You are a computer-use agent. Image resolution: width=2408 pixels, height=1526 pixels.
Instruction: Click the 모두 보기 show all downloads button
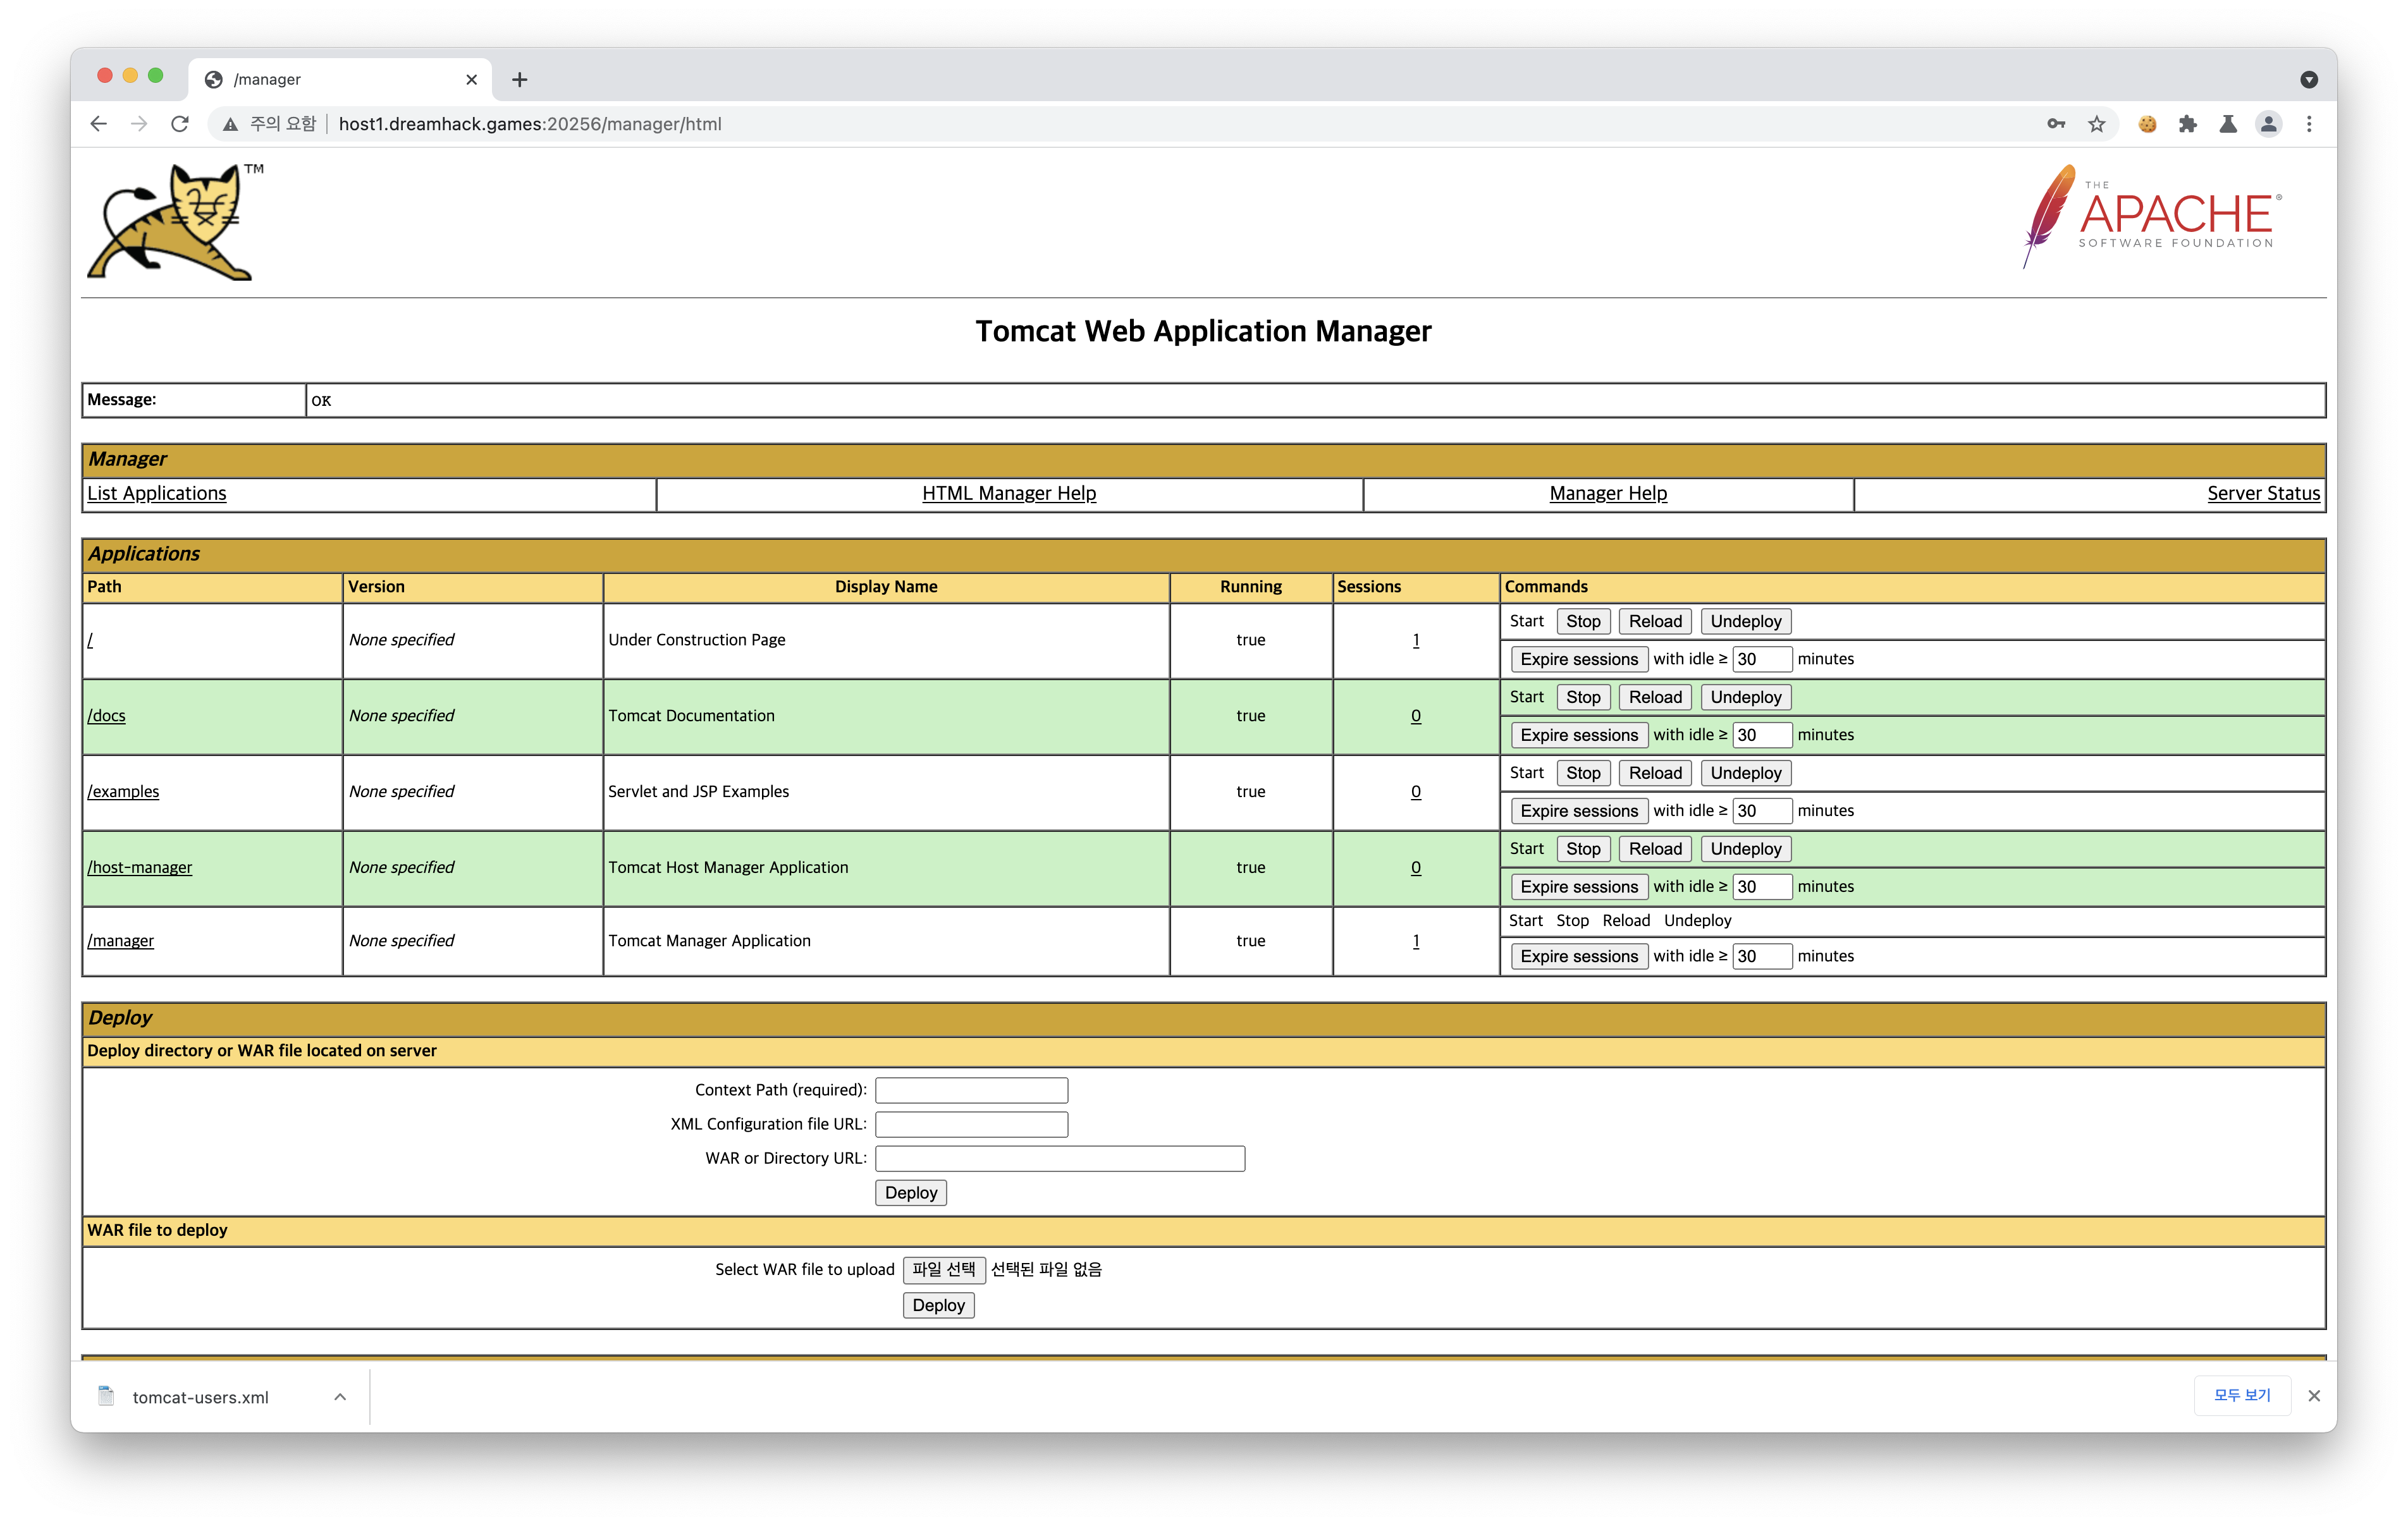pos(2242,1395)
